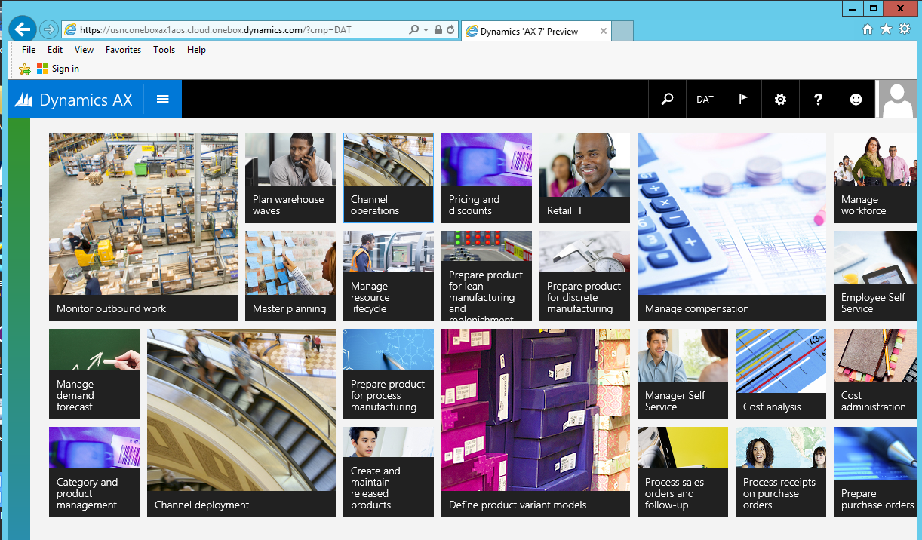Open Process sales orders and follow-up tile
The image size is (922, 540).
point(683,472)
